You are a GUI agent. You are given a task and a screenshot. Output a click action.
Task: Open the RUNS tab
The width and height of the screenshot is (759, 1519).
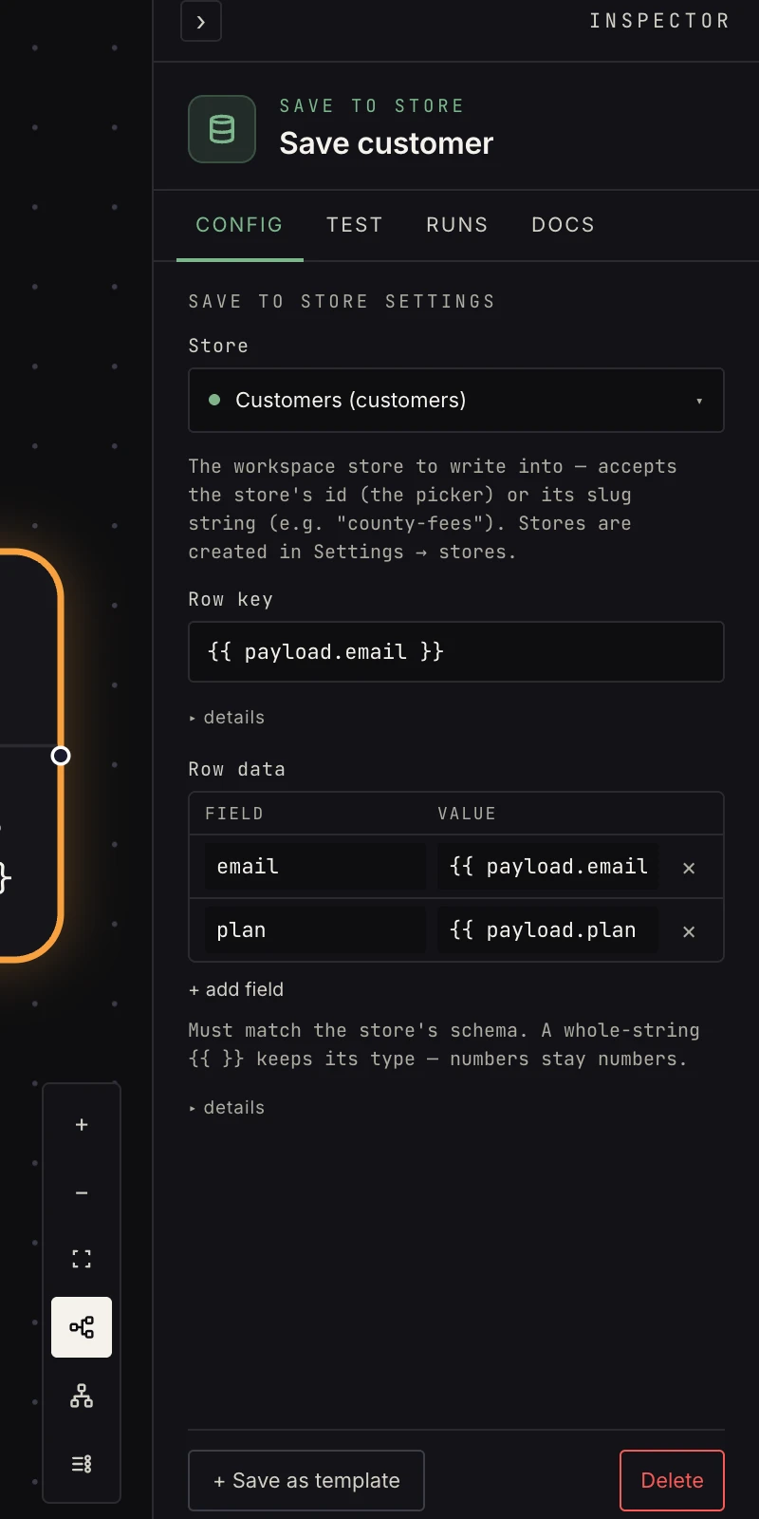click(x=457, y=225)
